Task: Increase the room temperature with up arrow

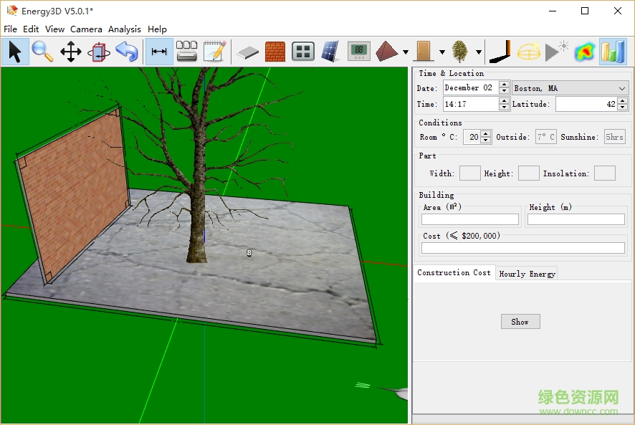Action: [486, 133]
